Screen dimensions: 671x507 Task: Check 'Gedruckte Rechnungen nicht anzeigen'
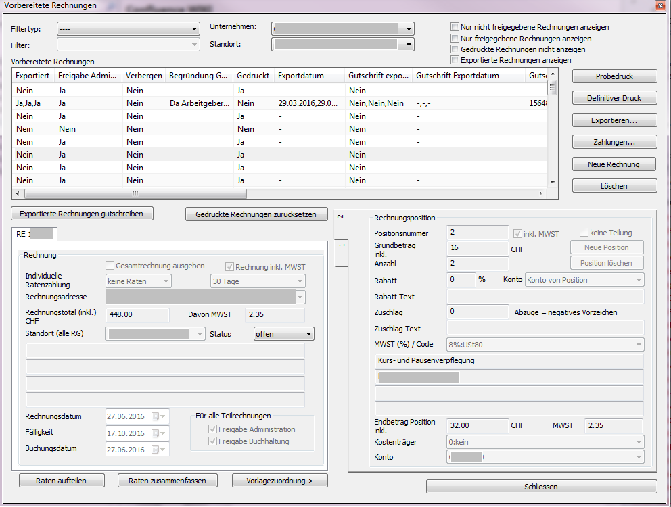[455, 49]
